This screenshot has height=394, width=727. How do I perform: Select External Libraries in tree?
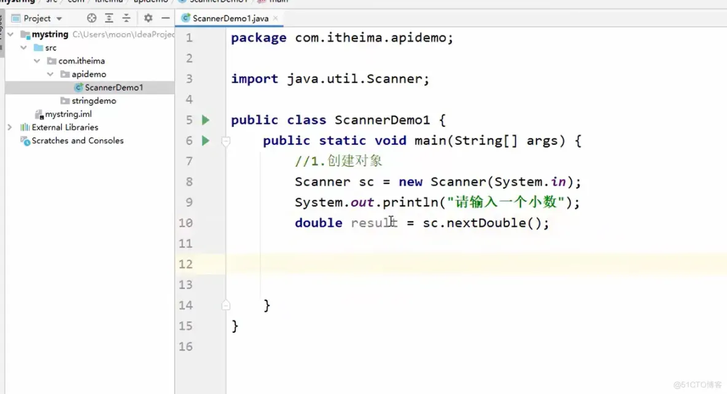pos(65,127)
